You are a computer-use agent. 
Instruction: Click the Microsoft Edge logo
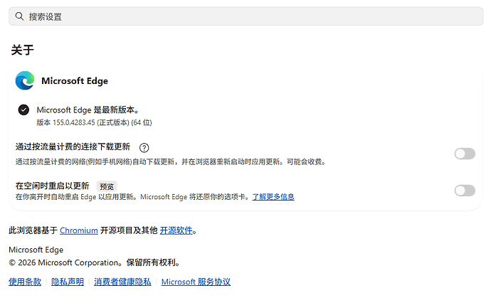pyautogui.click(x=25, y=80)
